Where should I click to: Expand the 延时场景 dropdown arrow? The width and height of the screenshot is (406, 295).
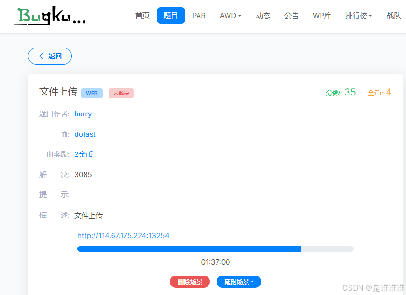coord(254,281)
